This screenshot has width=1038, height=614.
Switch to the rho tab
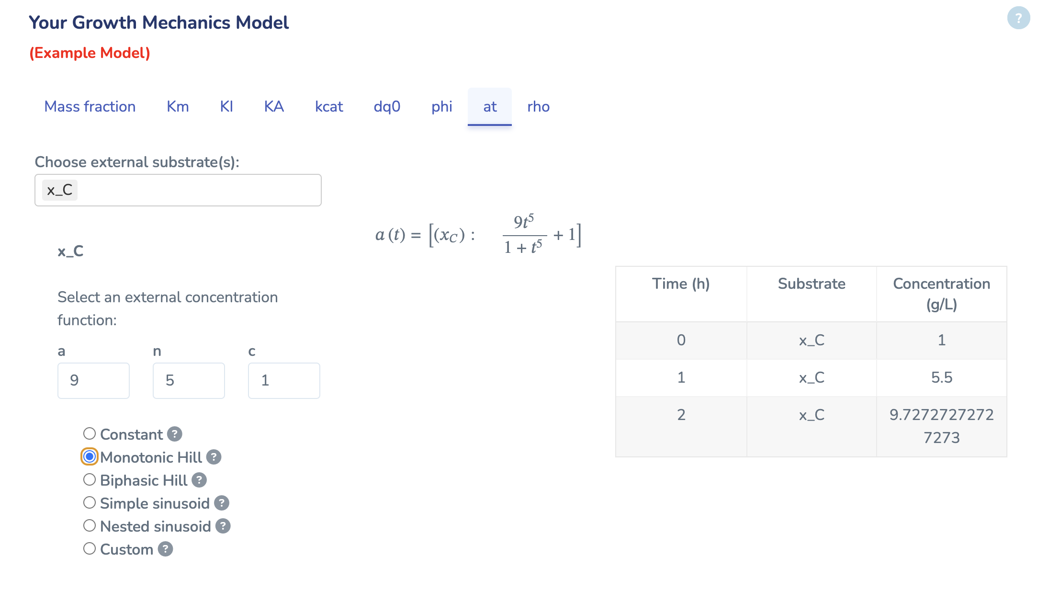point(538,107)
